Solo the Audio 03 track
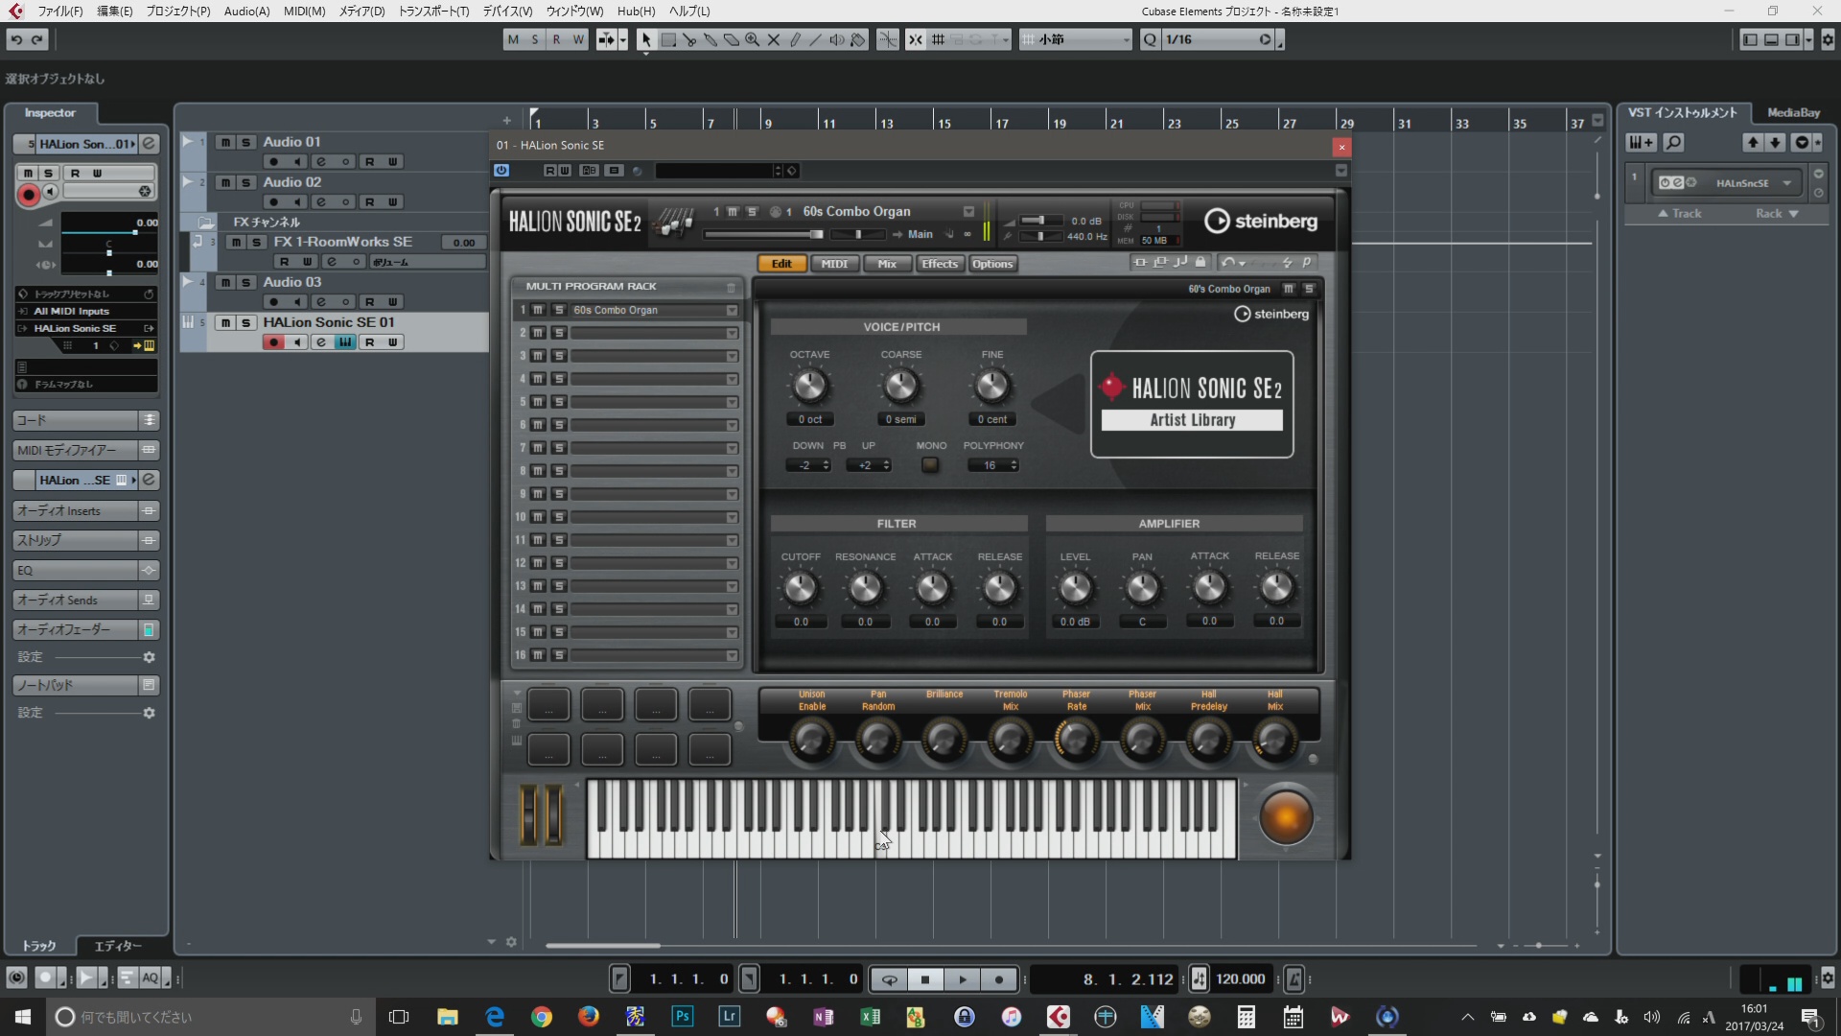The height and width of the screenshot is (1036, 1841). [x=246, y=282]
